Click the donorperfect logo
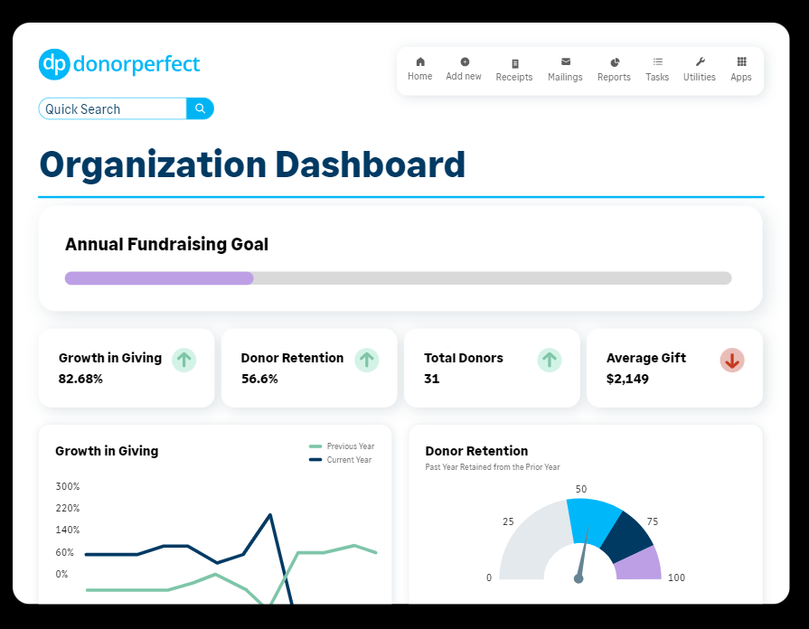 click(x=119, y=64)
